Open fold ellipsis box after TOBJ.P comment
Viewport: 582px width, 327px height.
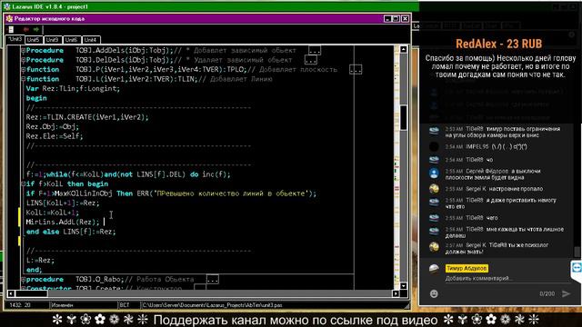[x=356, y=70]
